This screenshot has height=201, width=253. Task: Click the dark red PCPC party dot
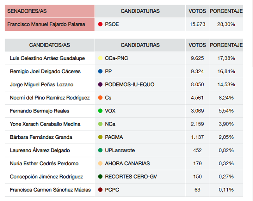(x=100, y=190)
